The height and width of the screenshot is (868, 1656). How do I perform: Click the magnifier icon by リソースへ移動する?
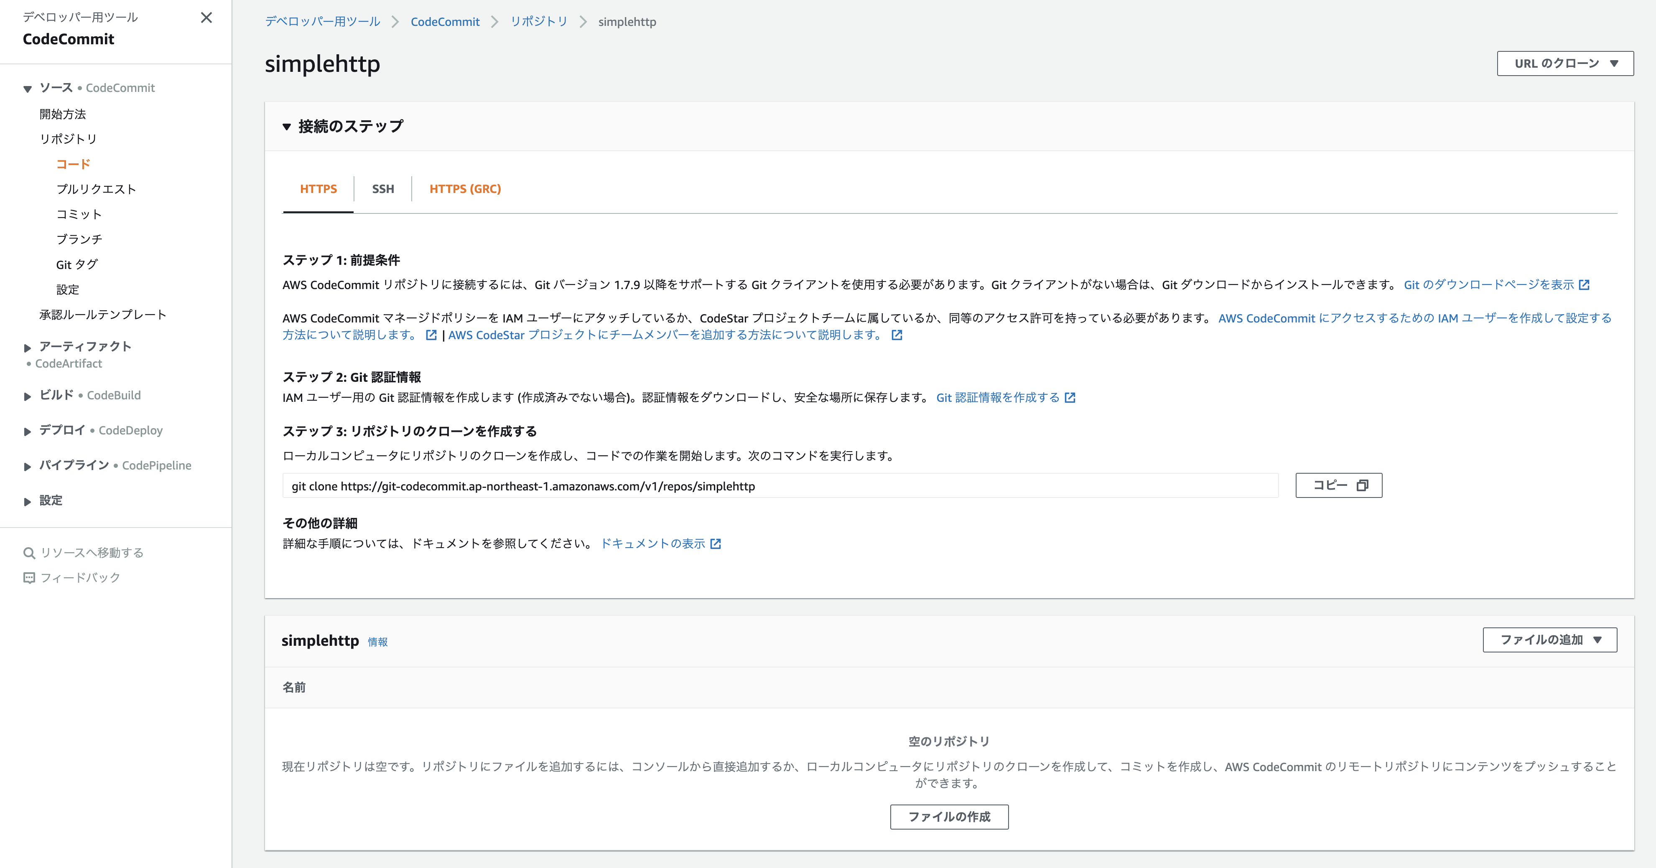(x=29, y=552)
